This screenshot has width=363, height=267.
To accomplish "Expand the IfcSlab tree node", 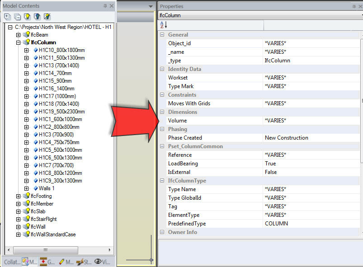I will tap(18, 211).
